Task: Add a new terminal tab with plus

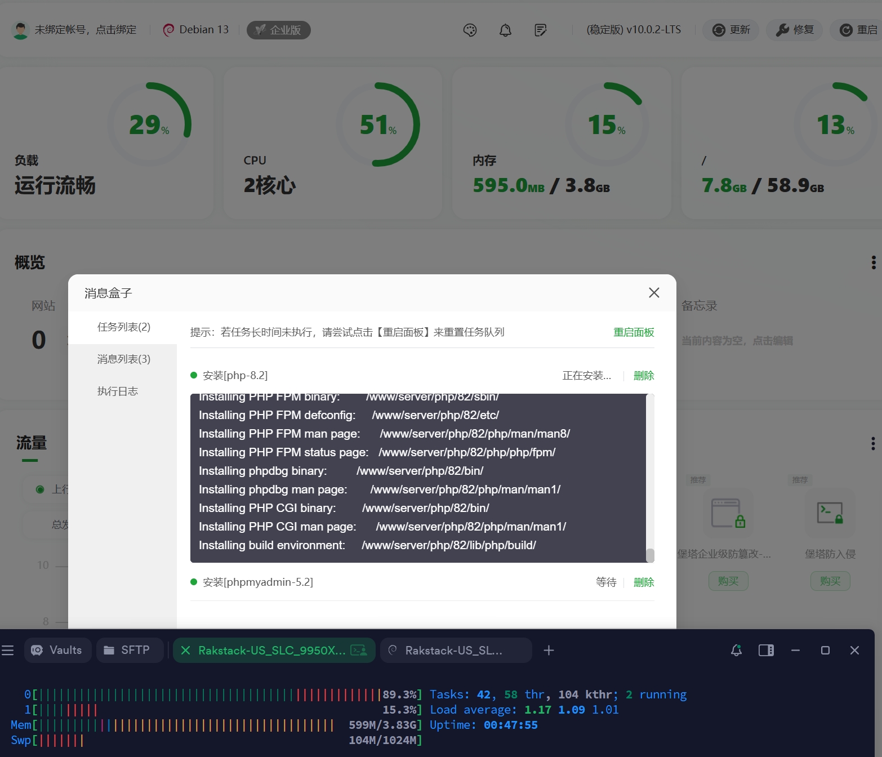Action: [549, 651]
